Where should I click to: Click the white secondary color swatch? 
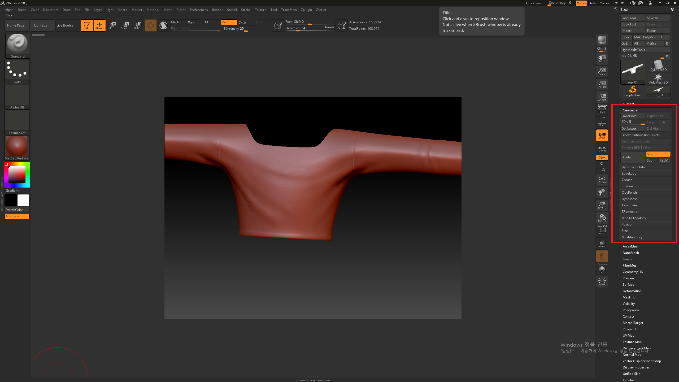click(23, 200)
